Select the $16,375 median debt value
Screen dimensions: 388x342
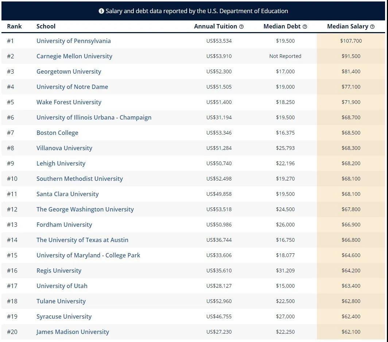point(285,133)
